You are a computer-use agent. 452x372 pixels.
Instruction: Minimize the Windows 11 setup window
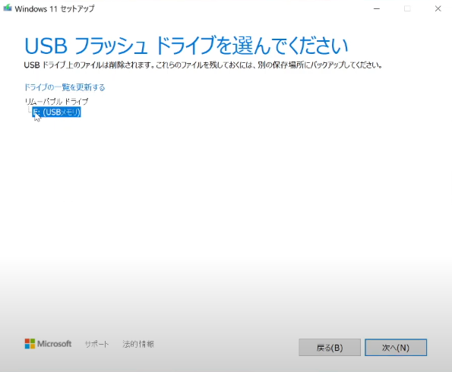[x=377, y=8]
